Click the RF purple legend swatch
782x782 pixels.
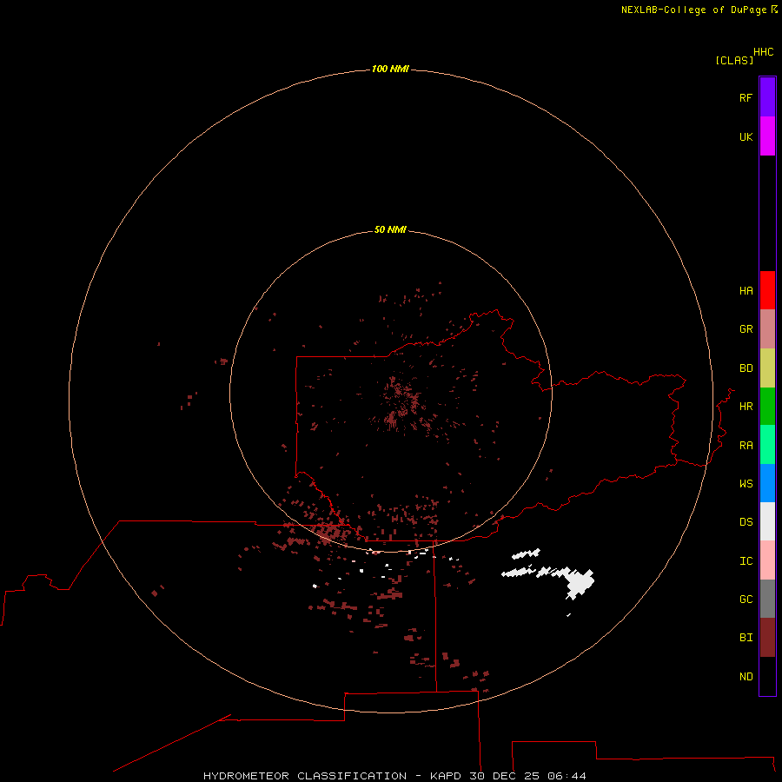click(767, 97)
